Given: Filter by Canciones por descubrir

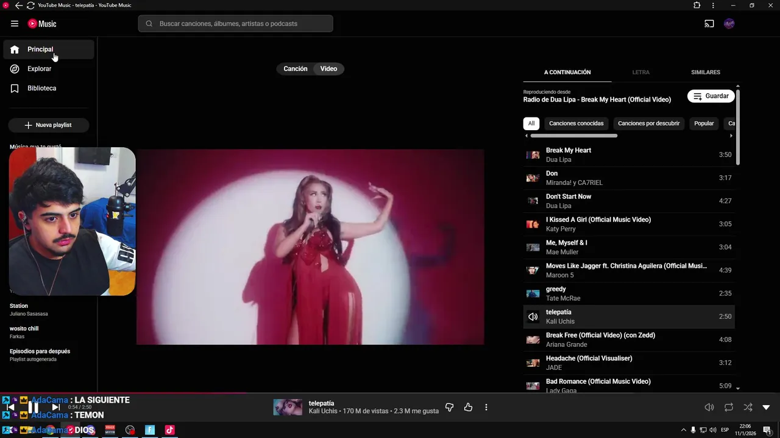Looking at the screenshot, I should pyautogui.click(x=648, y=123).
